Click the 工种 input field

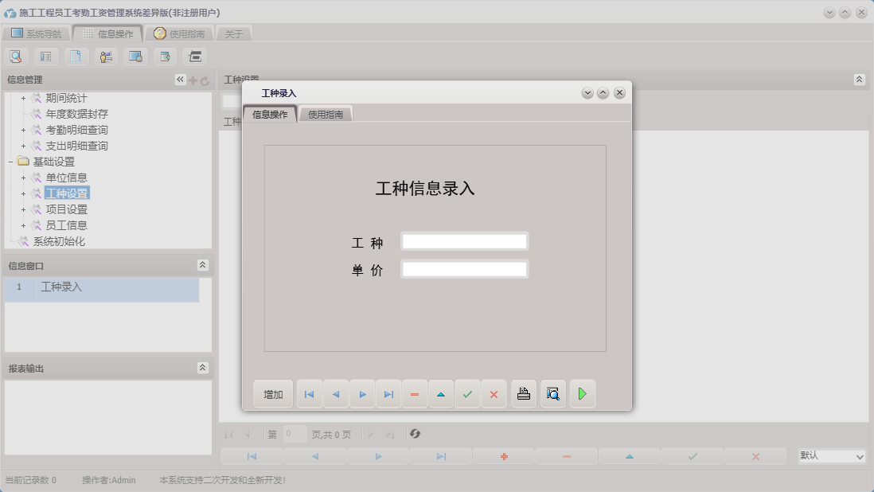point(464,241)
